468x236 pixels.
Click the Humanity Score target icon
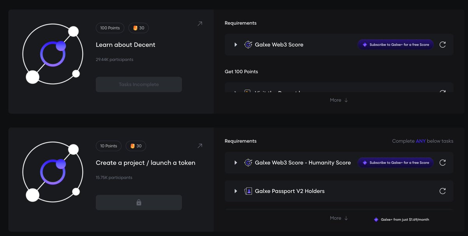click(x=248, y=163)
